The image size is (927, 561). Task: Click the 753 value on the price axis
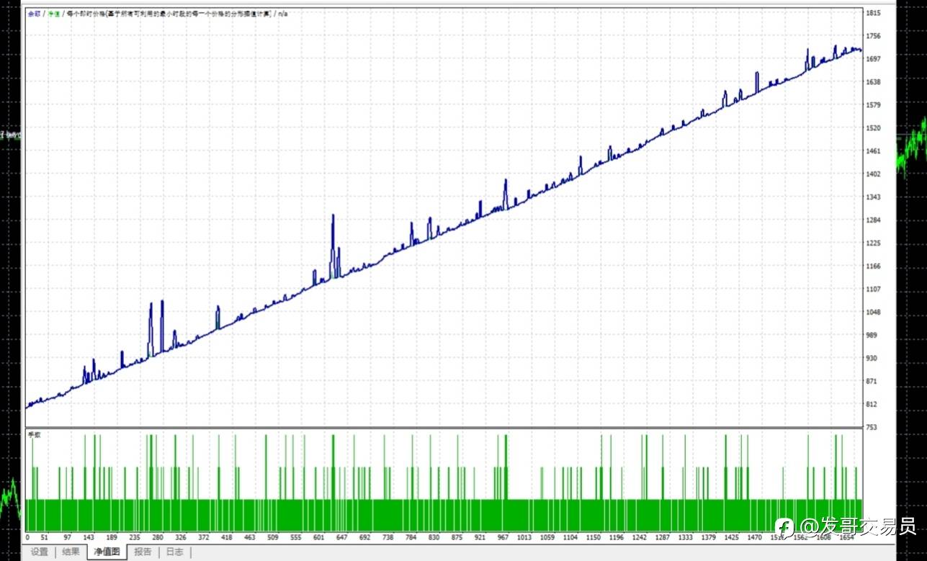(x=872, y=427)
